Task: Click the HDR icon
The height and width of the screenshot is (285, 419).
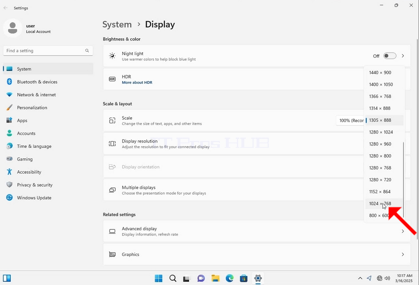Action: pyautogui.click(x=112, y=79)
